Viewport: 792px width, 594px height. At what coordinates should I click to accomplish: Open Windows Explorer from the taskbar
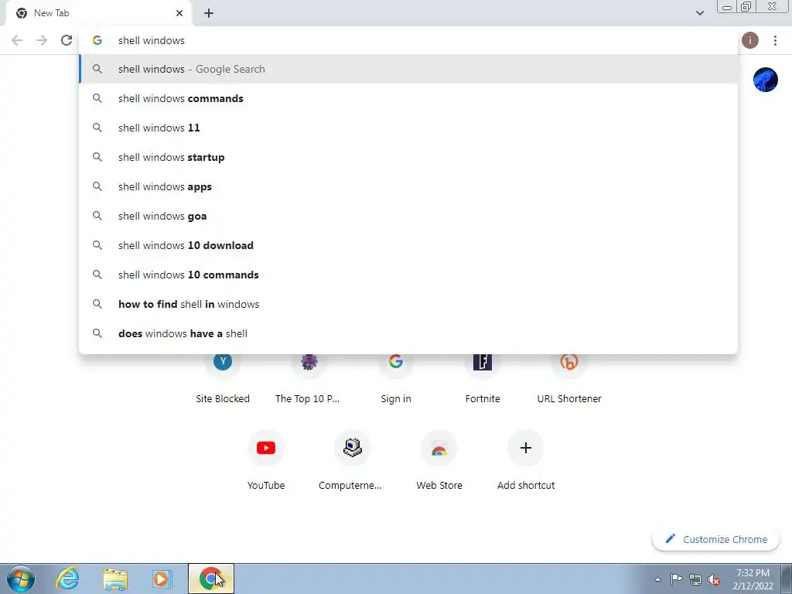coord(115,579)
